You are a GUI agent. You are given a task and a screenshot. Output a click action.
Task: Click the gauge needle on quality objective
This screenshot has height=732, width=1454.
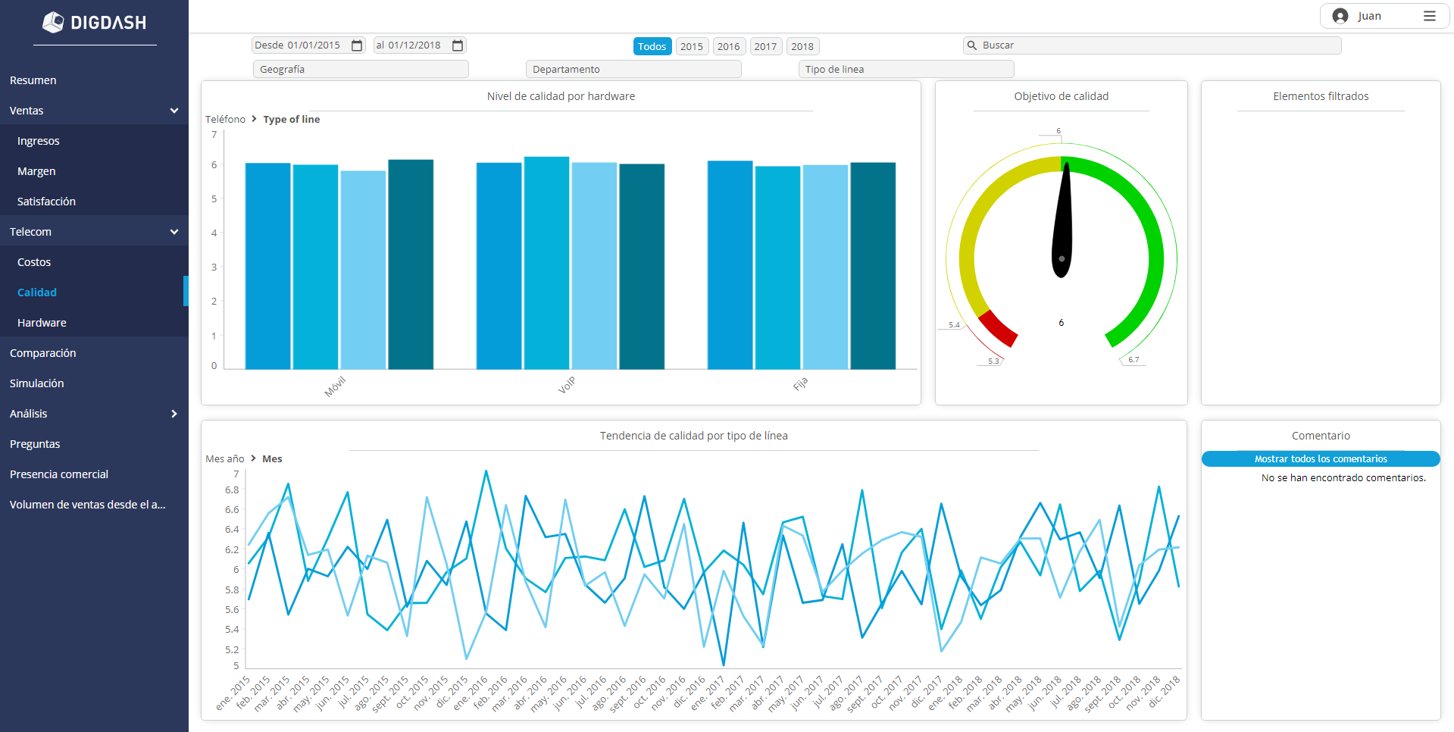coord(1062,220)
